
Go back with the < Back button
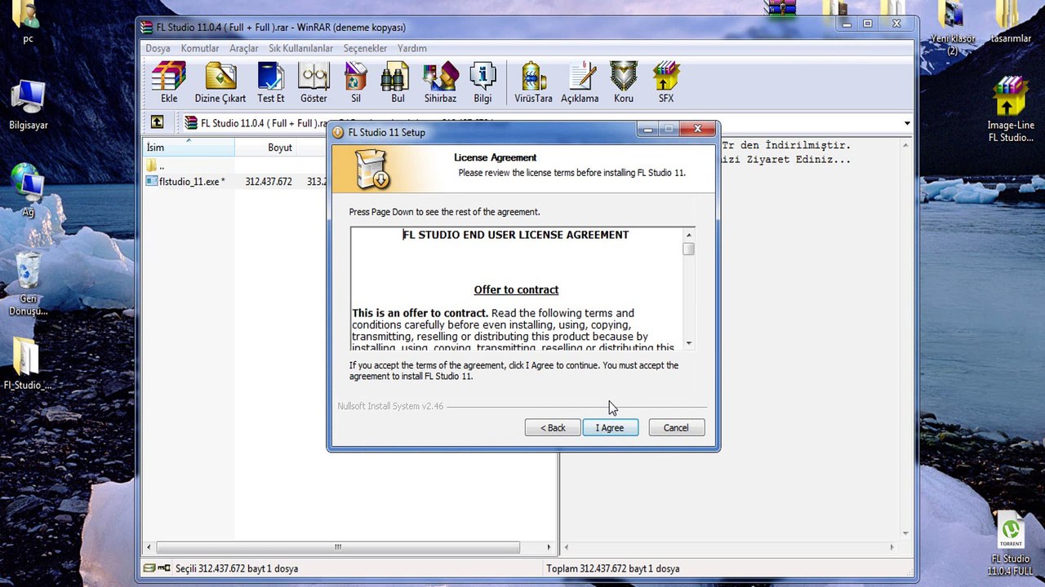point(553,428)
